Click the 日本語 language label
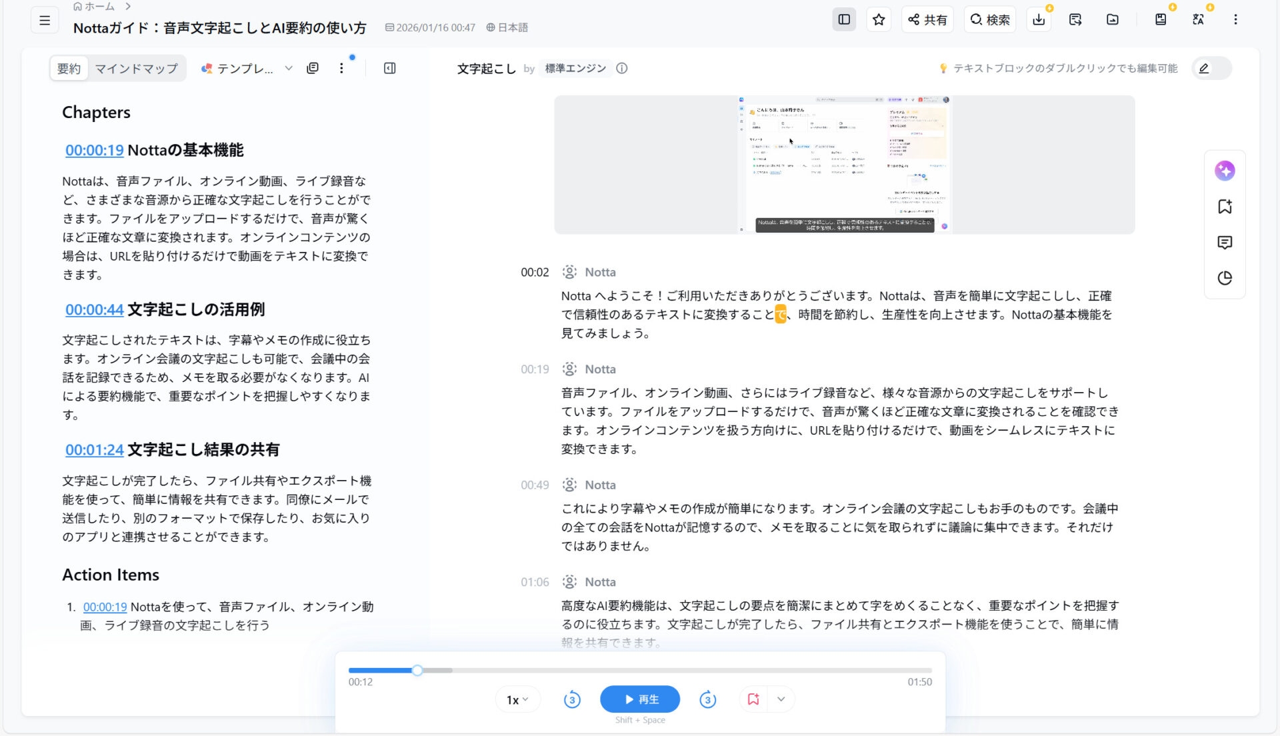Screen dimensions: 1280x736 point(507,27)
